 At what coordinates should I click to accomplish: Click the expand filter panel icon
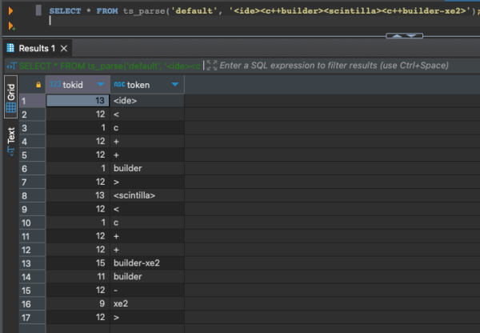211,65
